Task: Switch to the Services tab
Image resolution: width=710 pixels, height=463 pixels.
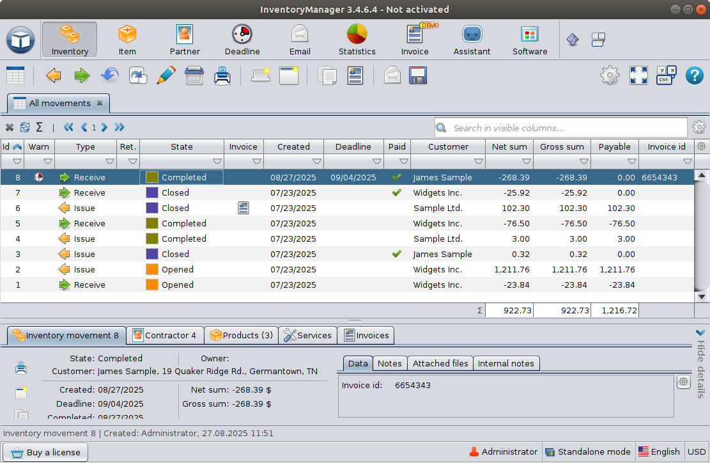Action: coord(307,335)
